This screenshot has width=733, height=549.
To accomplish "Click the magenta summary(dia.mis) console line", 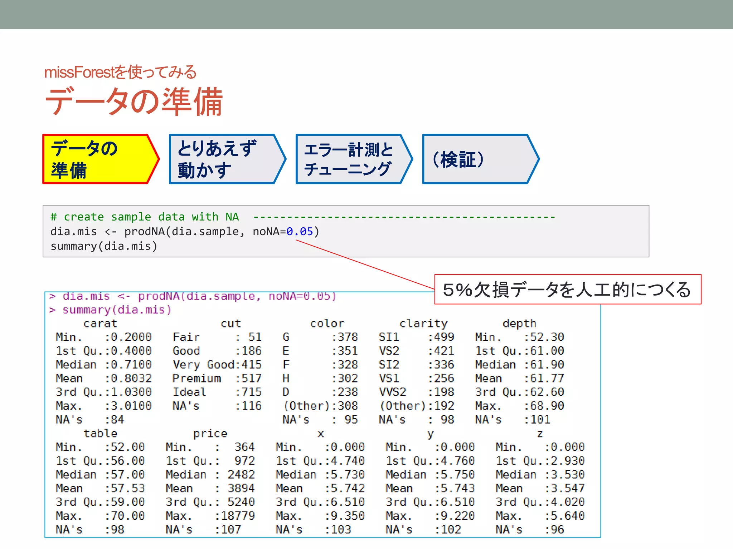I will pyautogui.click(x=117, y=310).
